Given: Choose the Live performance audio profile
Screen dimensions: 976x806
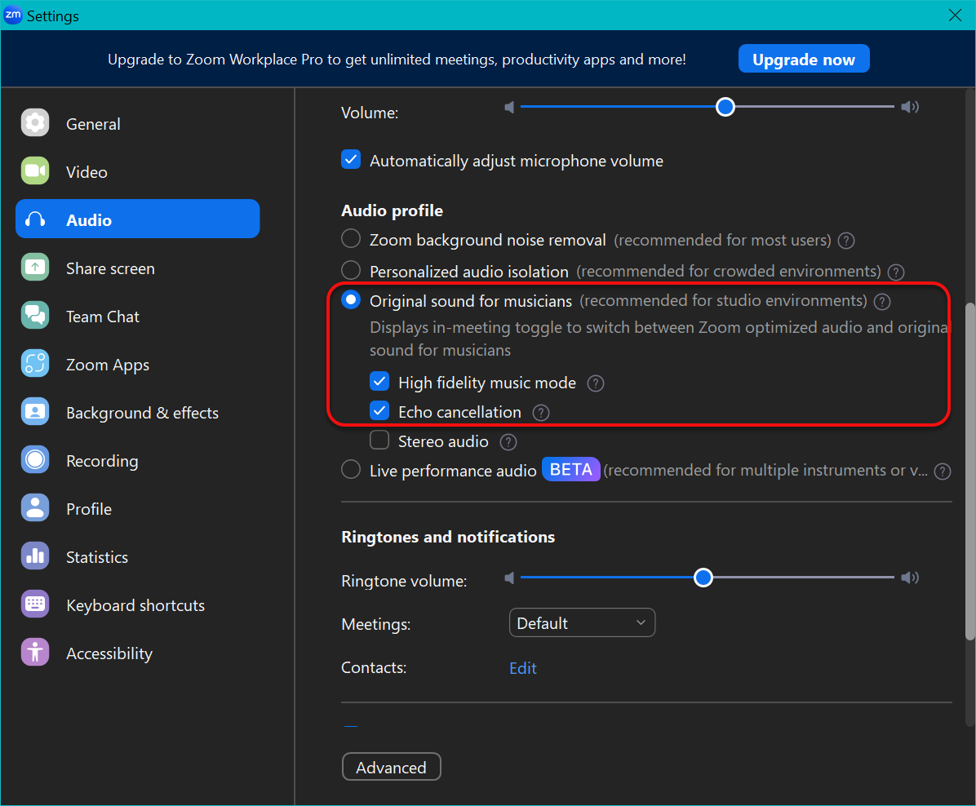Looking at the screenshot, I should [x=351, y=470].
